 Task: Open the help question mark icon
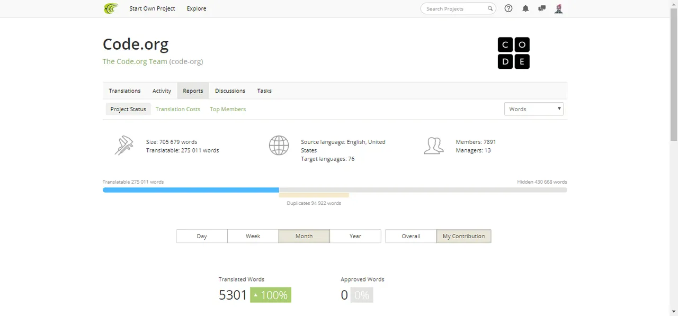[x=508, y=8]
